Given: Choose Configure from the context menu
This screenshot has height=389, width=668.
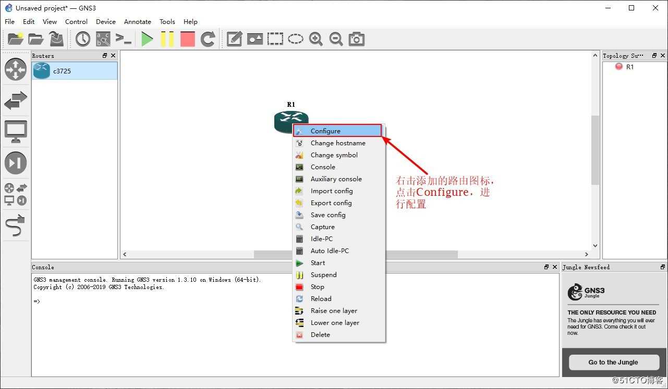Looking at the screenshot, I should point(338,131).
